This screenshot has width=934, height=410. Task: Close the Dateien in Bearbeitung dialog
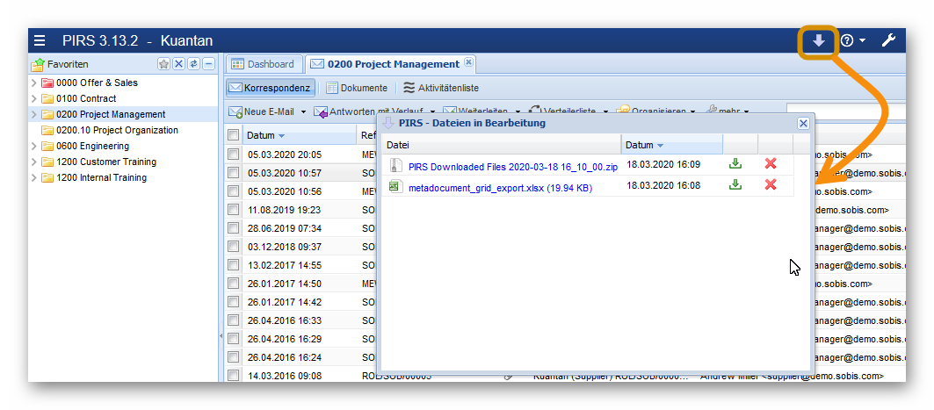pyautogui.click(x=803, y=123)
